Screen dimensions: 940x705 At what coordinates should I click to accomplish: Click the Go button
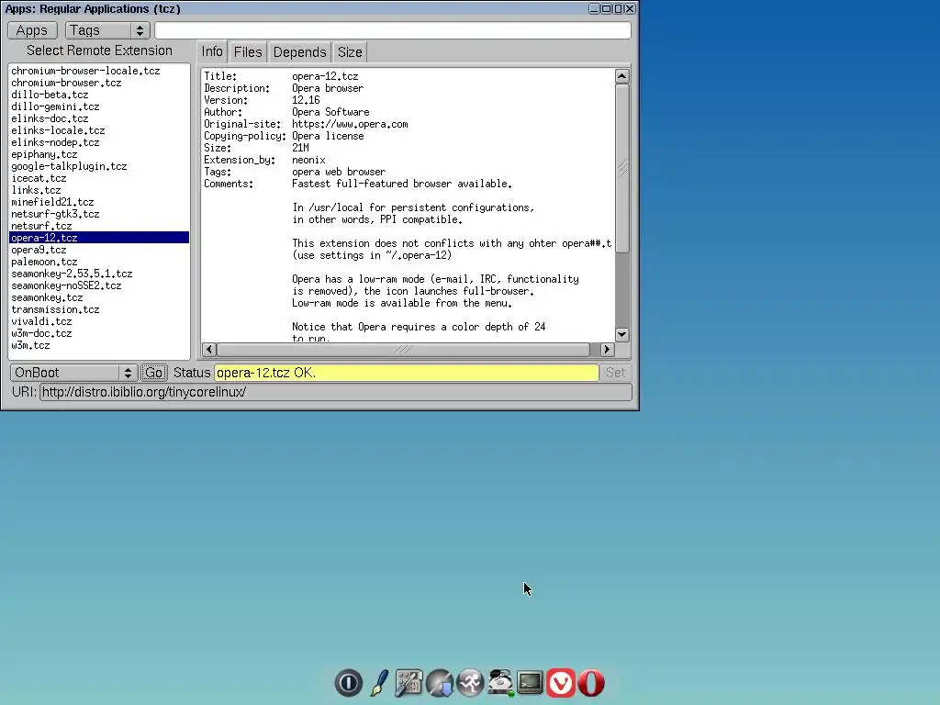(x=153, y=373)
